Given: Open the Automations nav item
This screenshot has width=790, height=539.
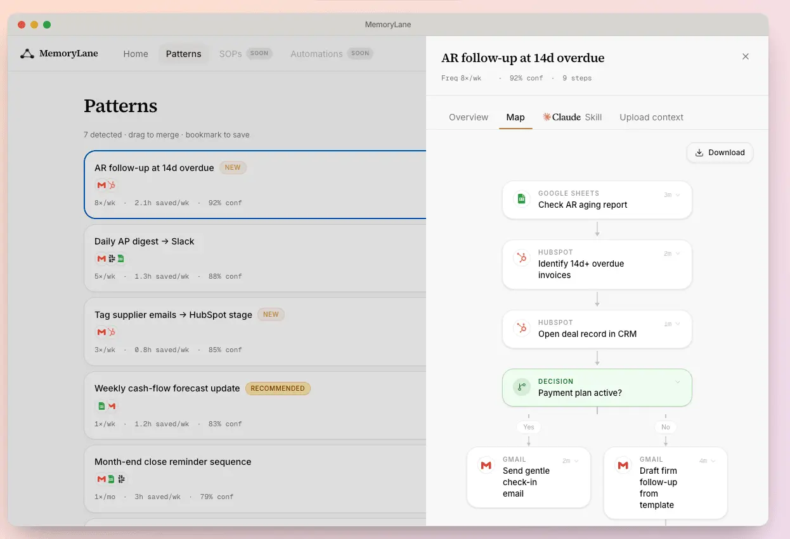Looking at the screenshot, I should coord(316,54).
